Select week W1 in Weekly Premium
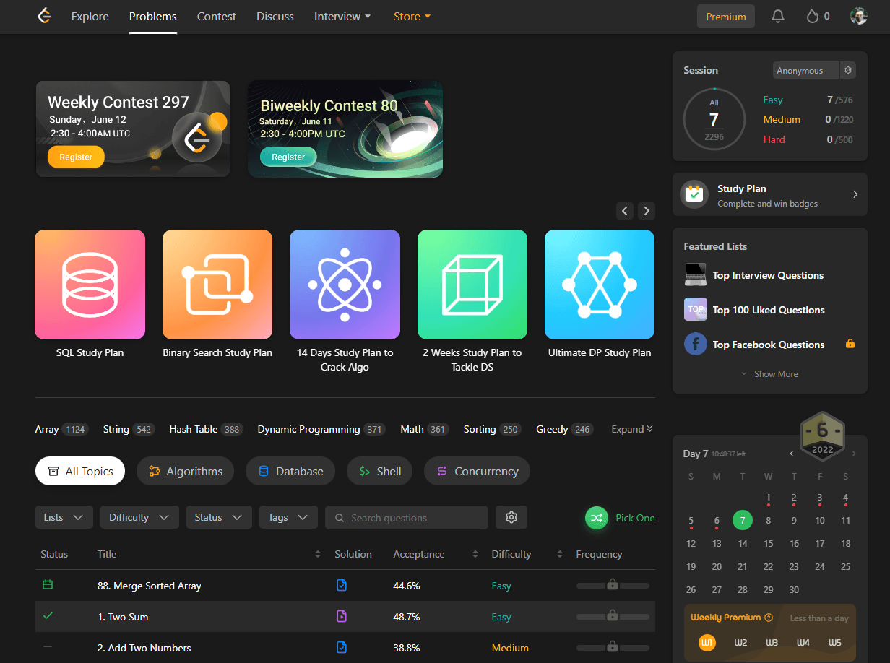Image resolution: width=890 pixels, height=663 pixels. [x=707, y=642]
